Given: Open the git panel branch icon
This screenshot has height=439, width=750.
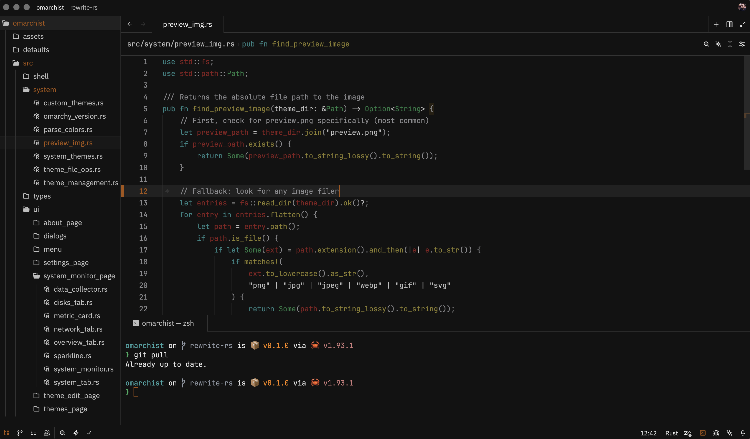Looking at the screenshot, I should click(20, 433).
